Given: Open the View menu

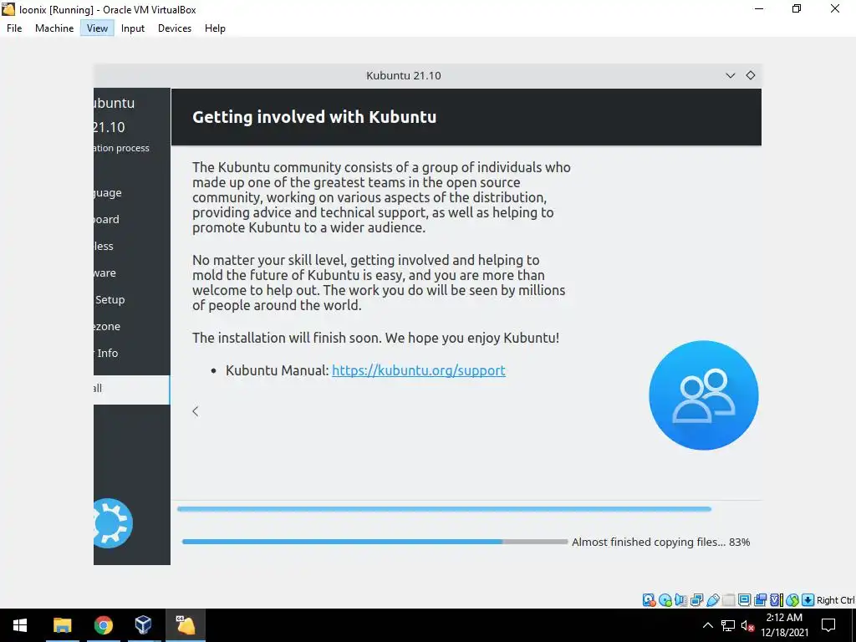Looking at the screenshot, I should (97, 28).
